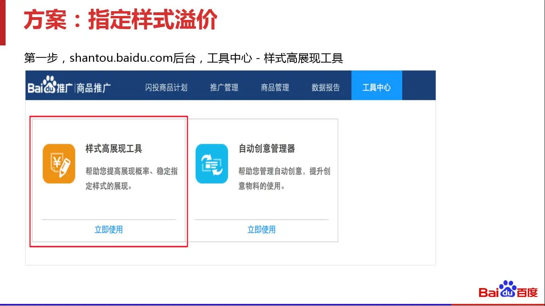Click the 自动创意管理器 card title

(x=267, y=149)
